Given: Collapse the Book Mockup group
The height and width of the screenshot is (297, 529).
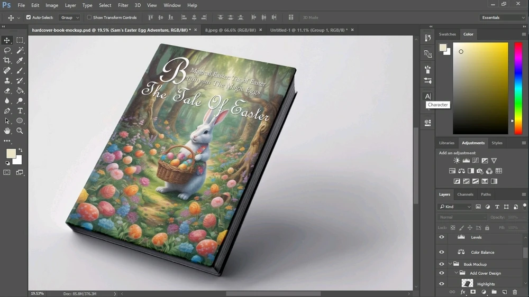Looking at the screenshot, I should pyautogui.click(x=450, y=264).
